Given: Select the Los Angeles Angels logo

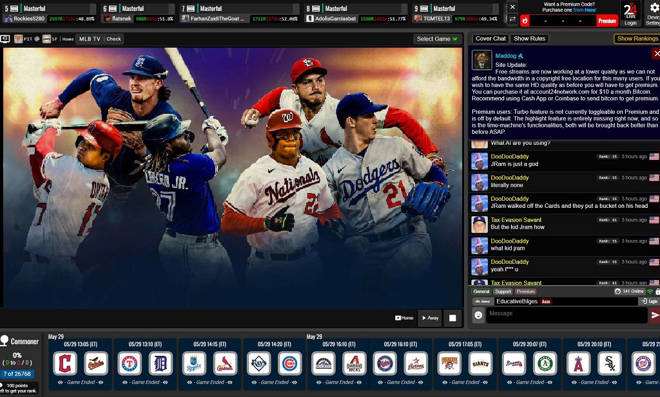Looking at the screenshot, I should click(578, 364).
